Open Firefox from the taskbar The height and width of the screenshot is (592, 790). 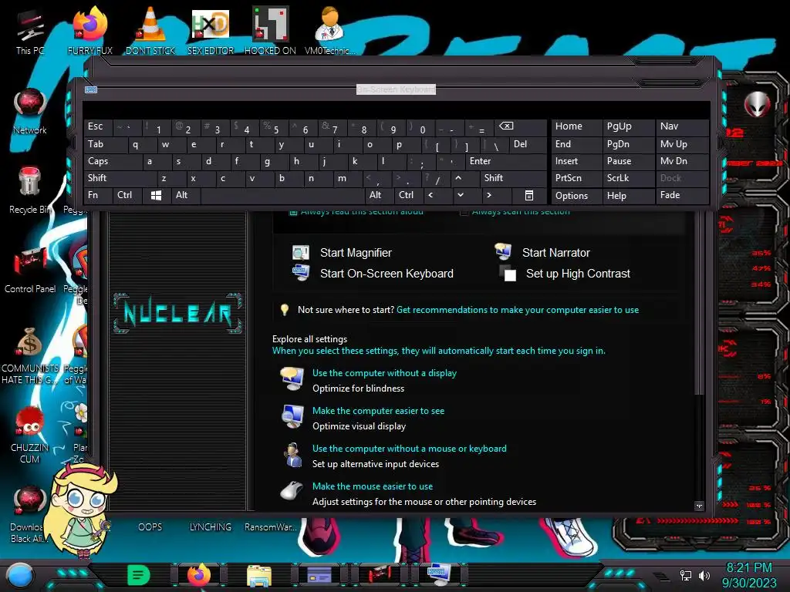pyautogui.click(x=199, y=575)
